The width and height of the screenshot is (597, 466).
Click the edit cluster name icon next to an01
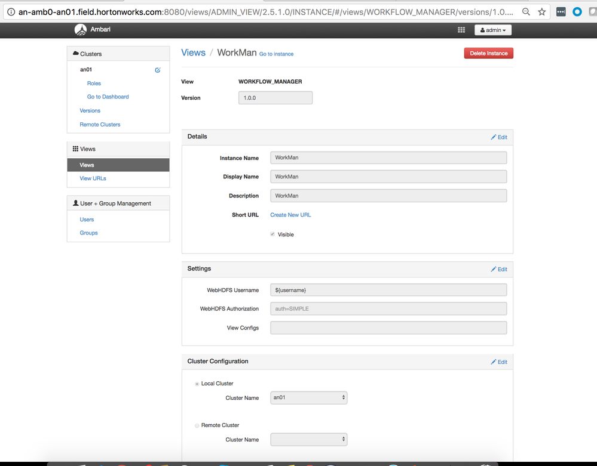158,70
